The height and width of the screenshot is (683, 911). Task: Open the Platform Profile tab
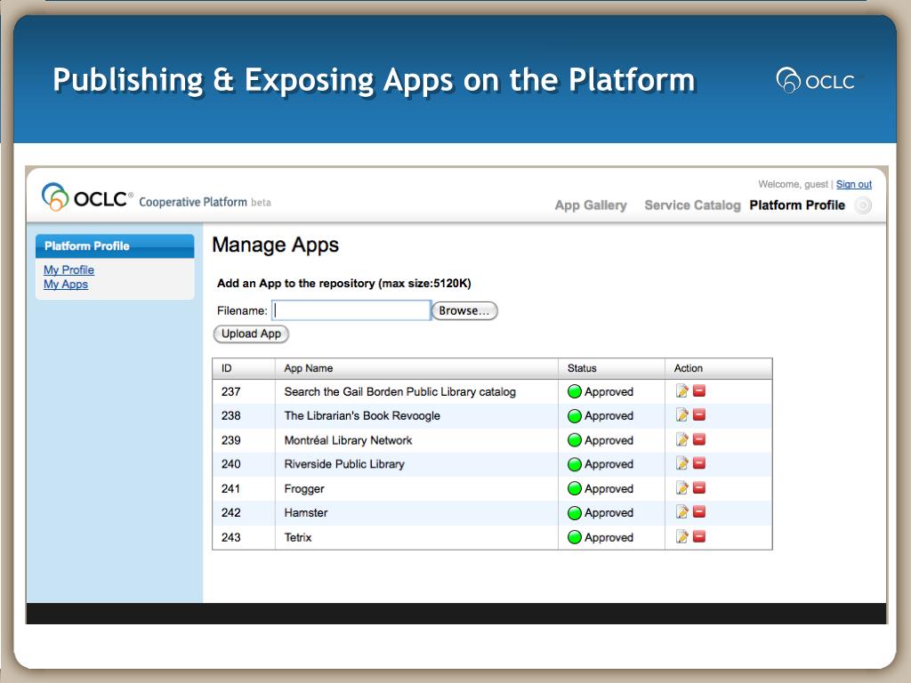pos(796,205)
